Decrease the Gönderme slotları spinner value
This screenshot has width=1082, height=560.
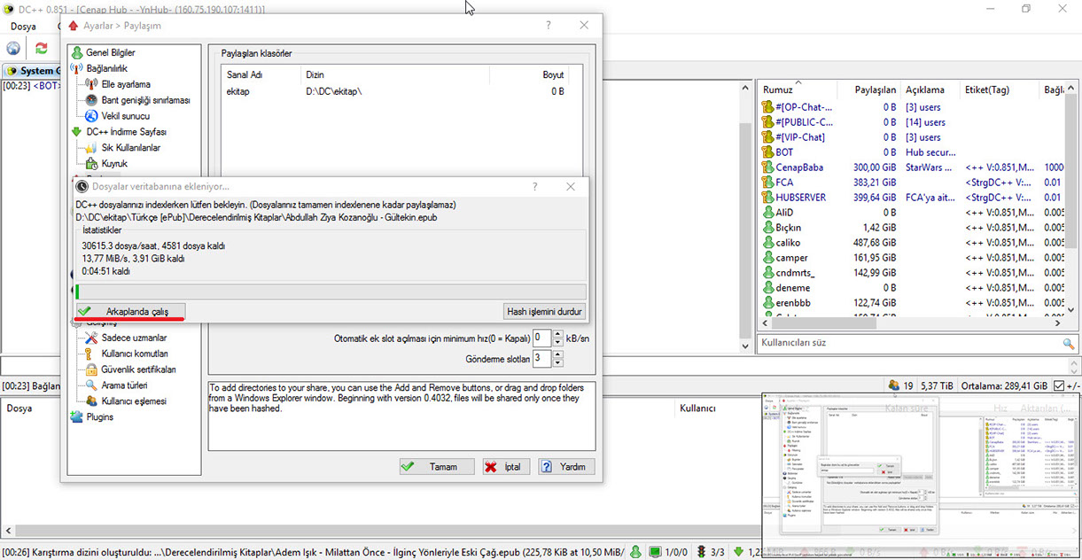pos(558,363)
